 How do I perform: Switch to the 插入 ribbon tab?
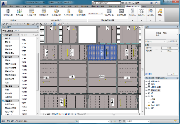(31, 6)
